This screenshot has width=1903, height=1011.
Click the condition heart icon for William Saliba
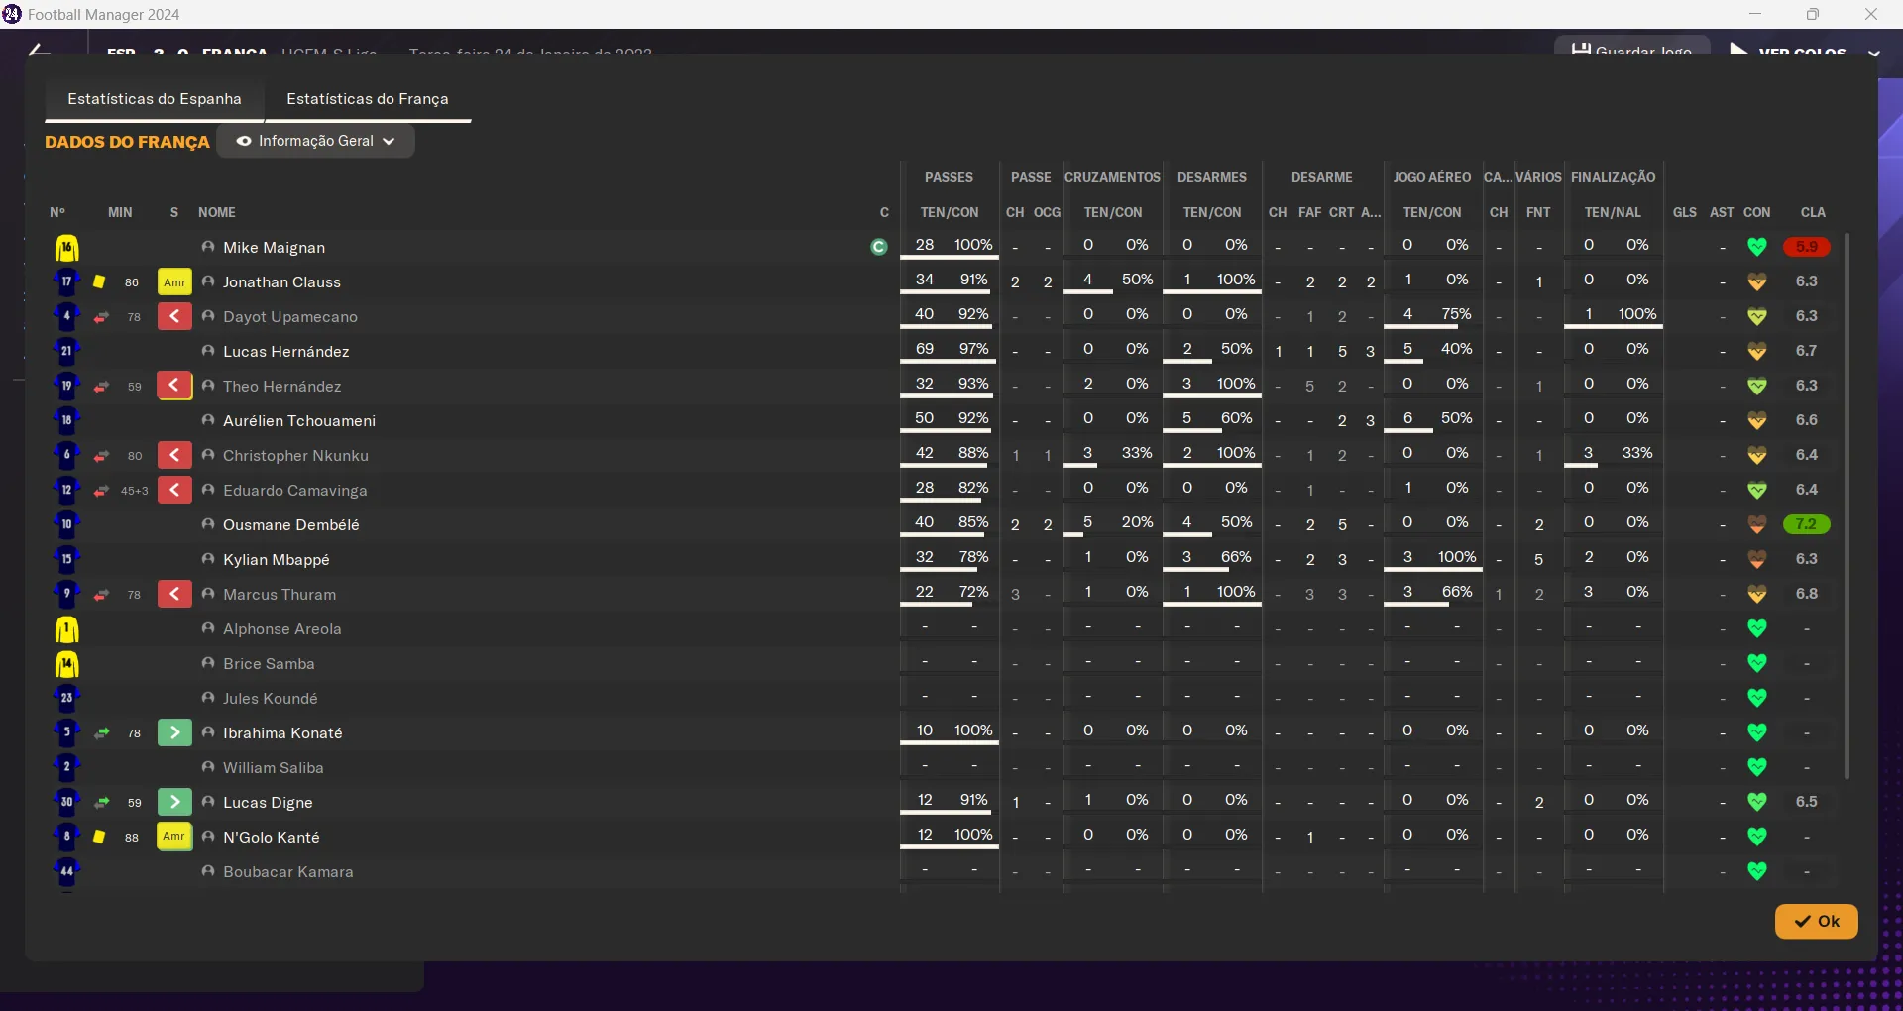1757,767
